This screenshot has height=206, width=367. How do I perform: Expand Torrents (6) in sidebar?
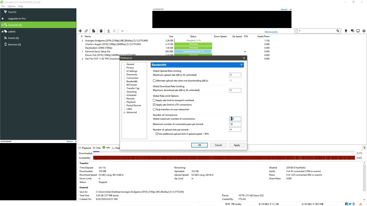(x=2, y=25)
